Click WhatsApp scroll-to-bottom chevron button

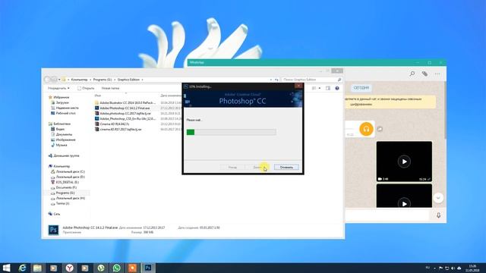pos(438,198)
